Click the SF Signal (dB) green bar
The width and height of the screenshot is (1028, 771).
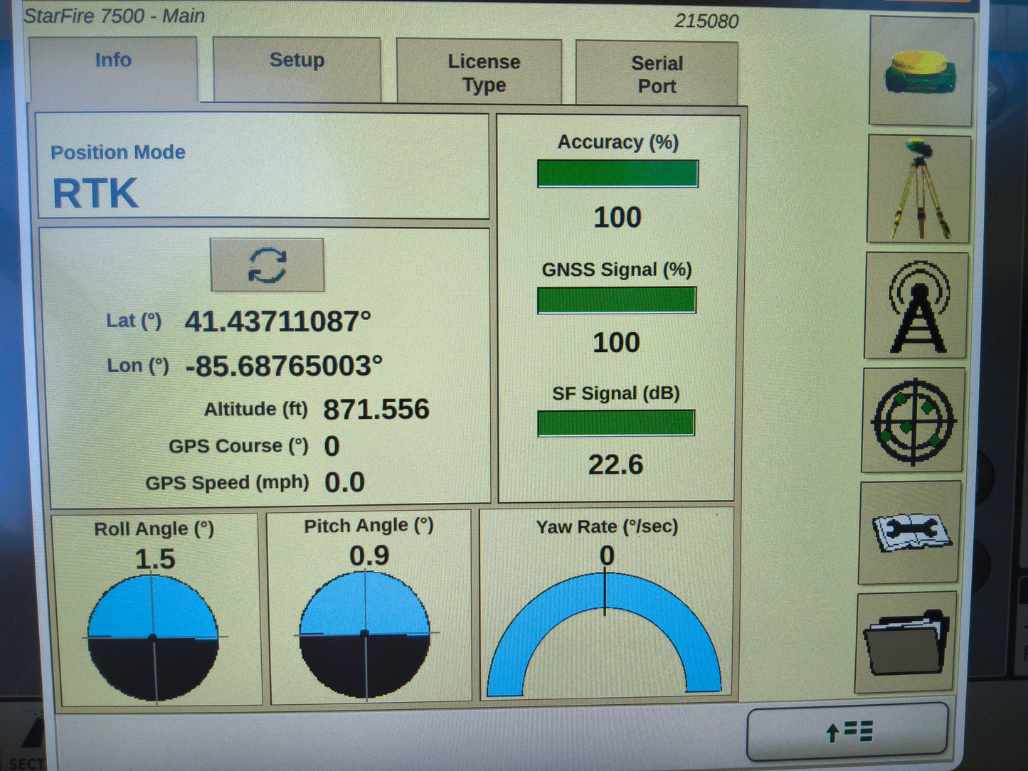(615, 422)
